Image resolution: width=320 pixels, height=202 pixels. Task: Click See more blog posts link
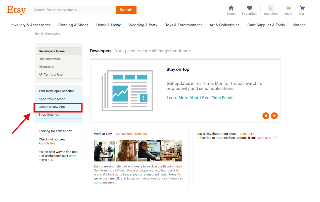(247, 134)
